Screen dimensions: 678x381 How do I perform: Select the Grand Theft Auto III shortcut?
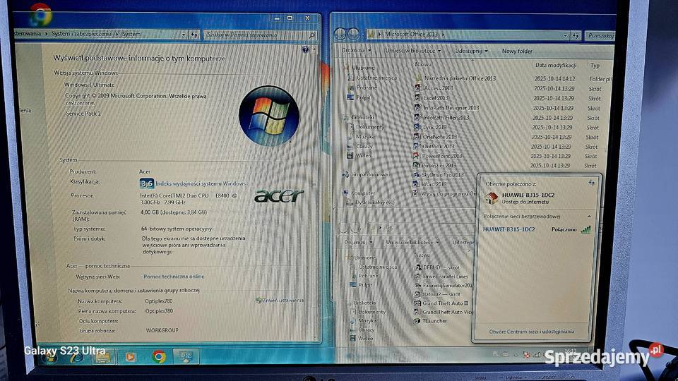click(x=447, y=303)
